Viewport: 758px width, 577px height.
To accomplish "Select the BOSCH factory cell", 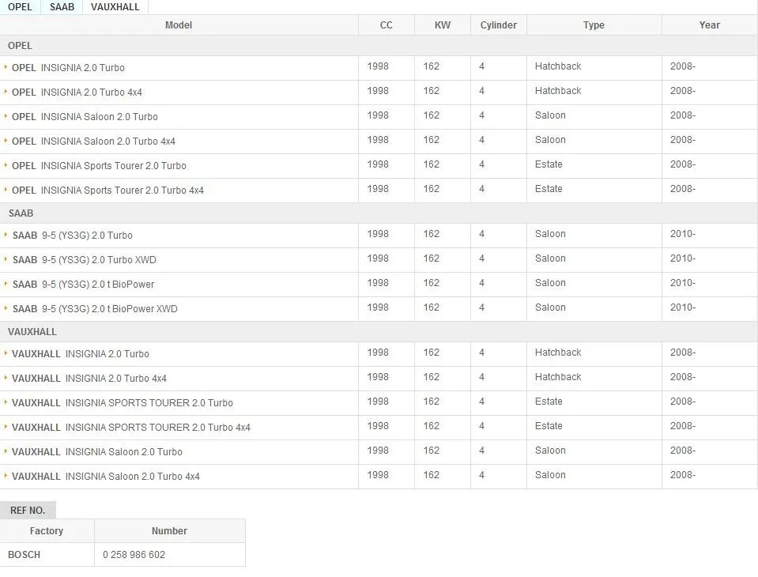I will pos(47,555).
